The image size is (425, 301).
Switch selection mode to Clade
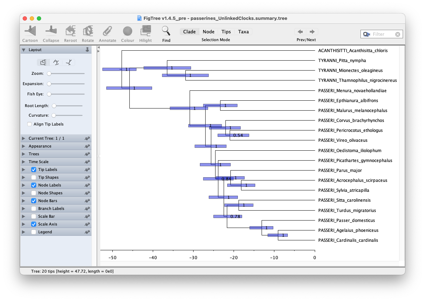tap(189, 32)
